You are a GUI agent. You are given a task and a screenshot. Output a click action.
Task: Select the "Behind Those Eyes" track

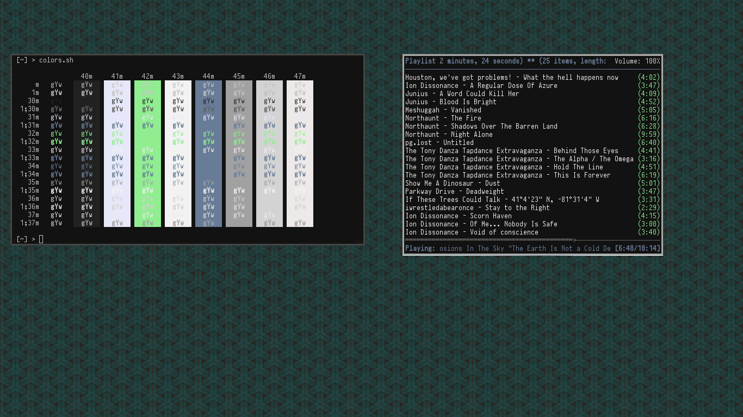[533, 151]
